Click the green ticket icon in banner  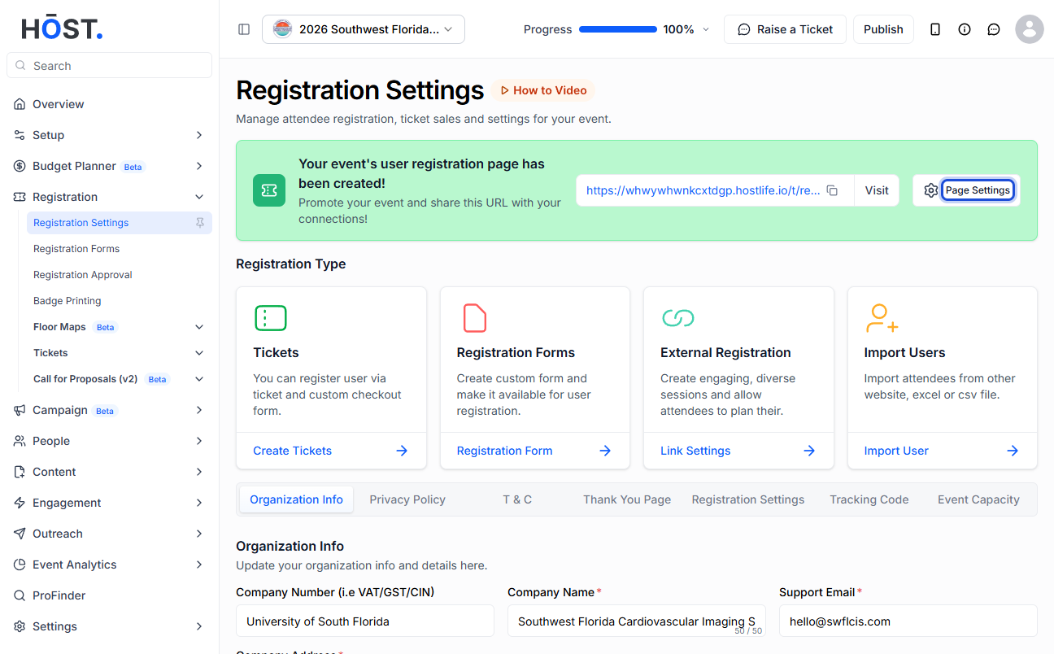click(x=269, y=190)
